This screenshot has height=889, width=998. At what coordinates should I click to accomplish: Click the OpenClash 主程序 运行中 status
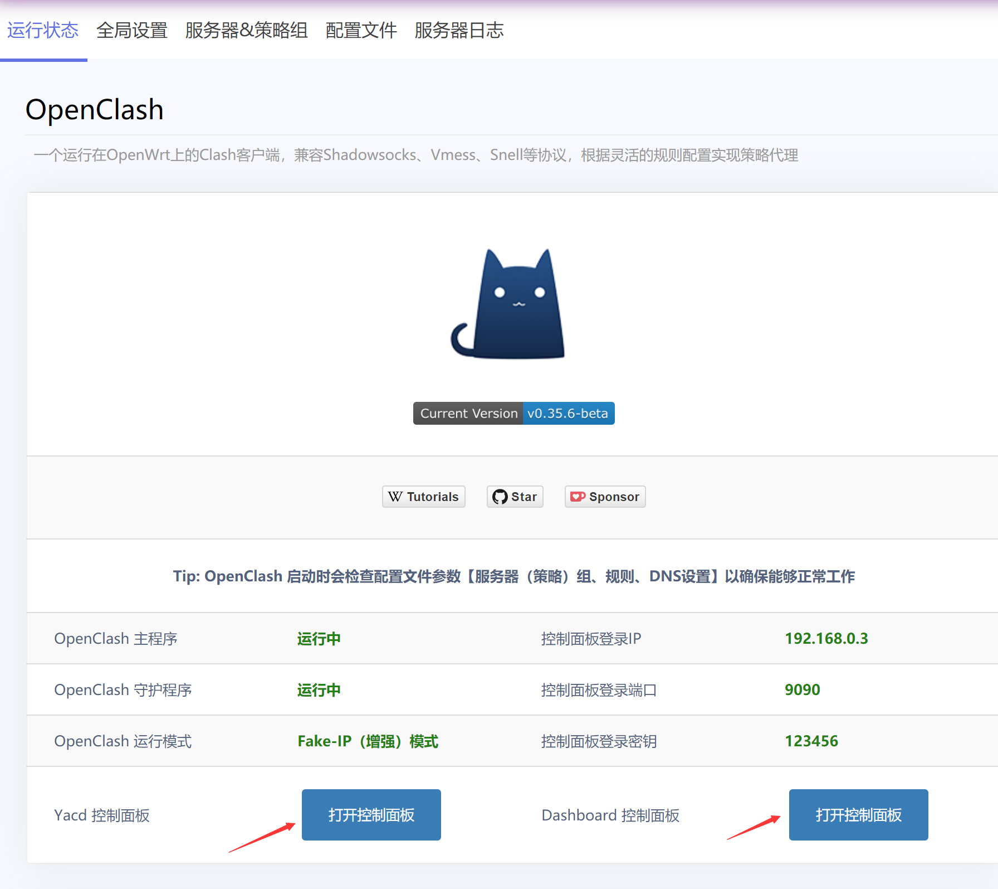pyautogui.click(x=319, y=639)
